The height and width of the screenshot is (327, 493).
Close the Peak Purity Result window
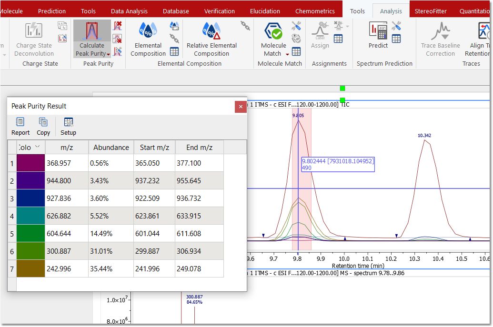tap(241, 107)
